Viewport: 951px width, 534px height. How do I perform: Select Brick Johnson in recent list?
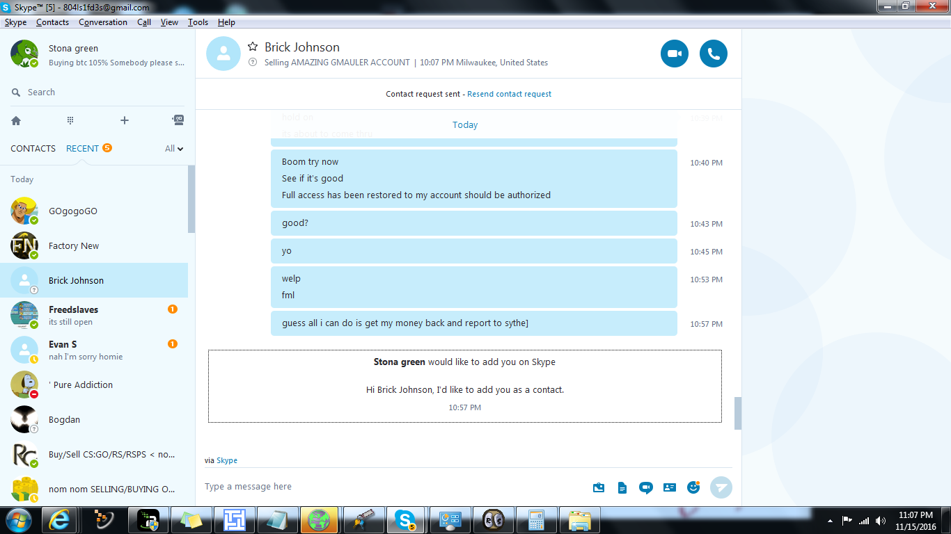[x=94, y=280]
